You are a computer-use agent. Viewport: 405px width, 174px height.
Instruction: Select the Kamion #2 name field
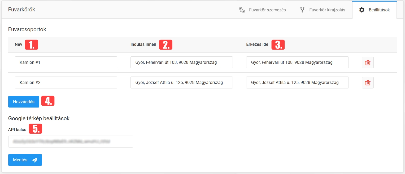pyautogui.click(x=66, y=83)
